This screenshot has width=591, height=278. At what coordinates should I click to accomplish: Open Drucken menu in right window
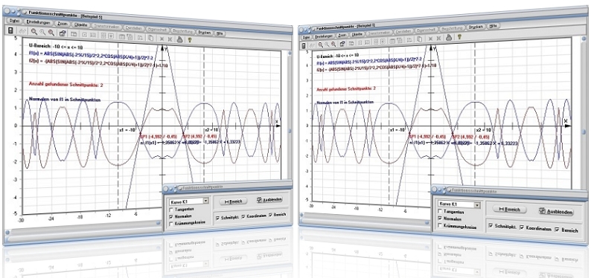pyautogui.click(x=476, y=27)
